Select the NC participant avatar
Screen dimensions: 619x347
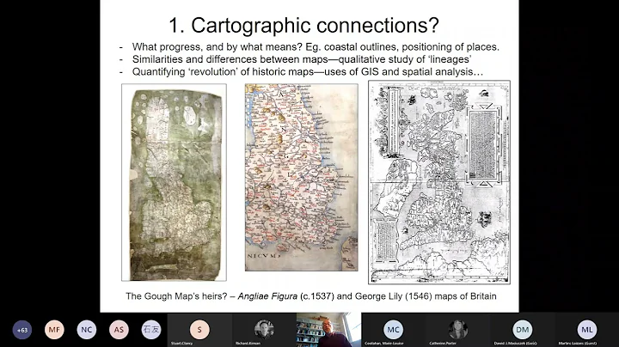(x=87, y=330)
